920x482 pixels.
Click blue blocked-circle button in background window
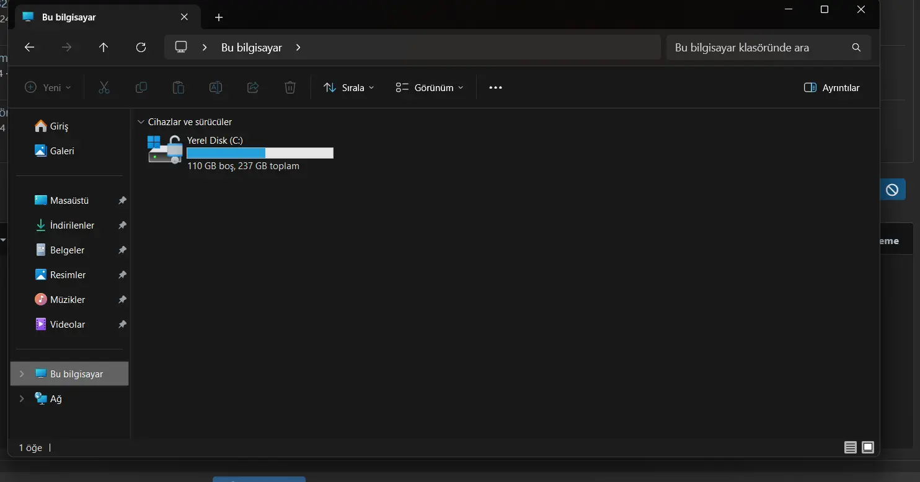tap(892, 190)
